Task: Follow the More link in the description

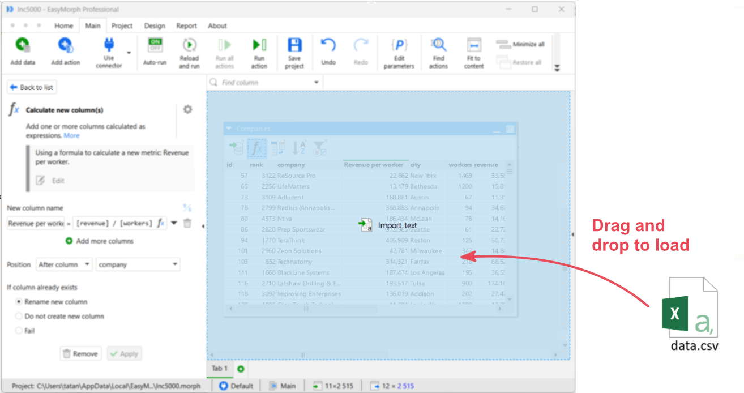Action: pos(71,135)
